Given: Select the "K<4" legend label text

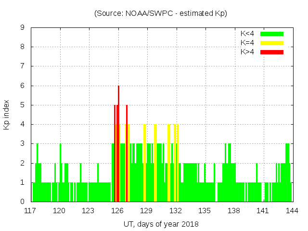Looking at the screenshot, I should pos(247,34).
